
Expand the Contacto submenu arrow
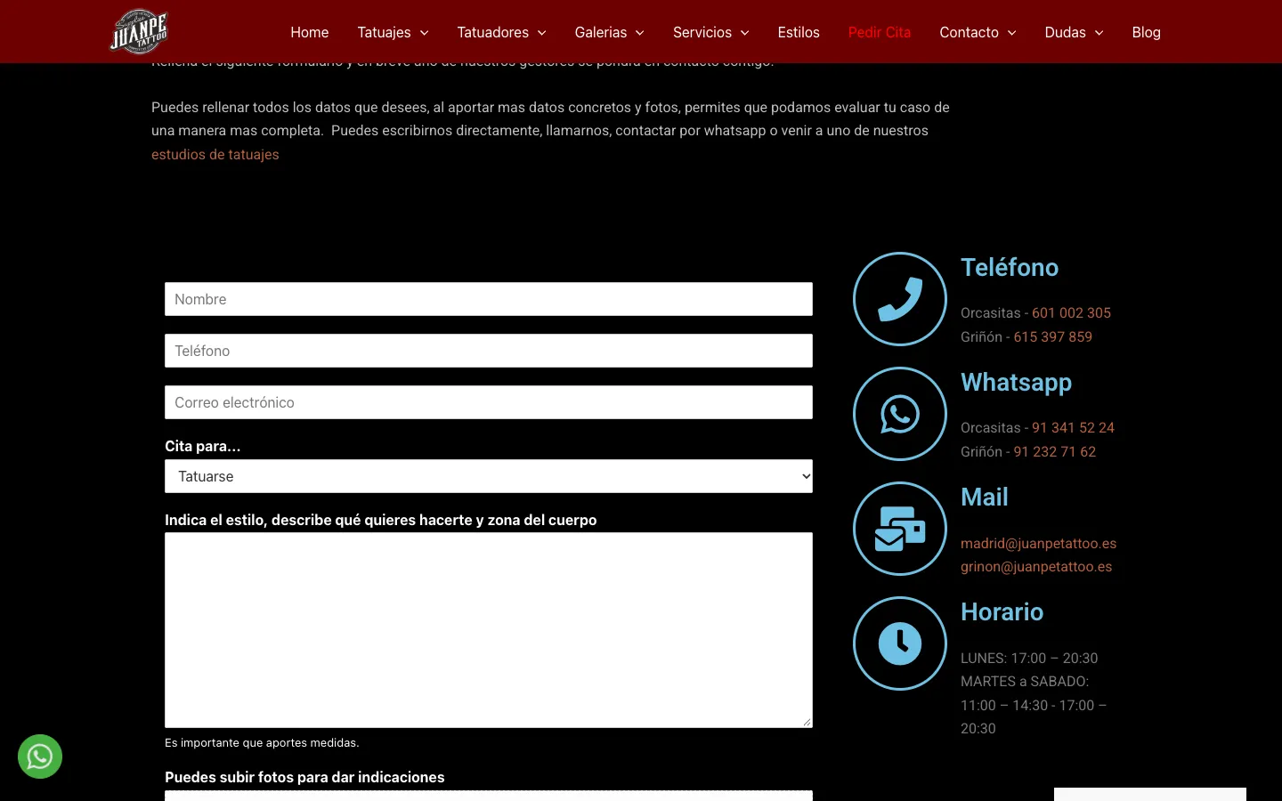pos(1012,33)
